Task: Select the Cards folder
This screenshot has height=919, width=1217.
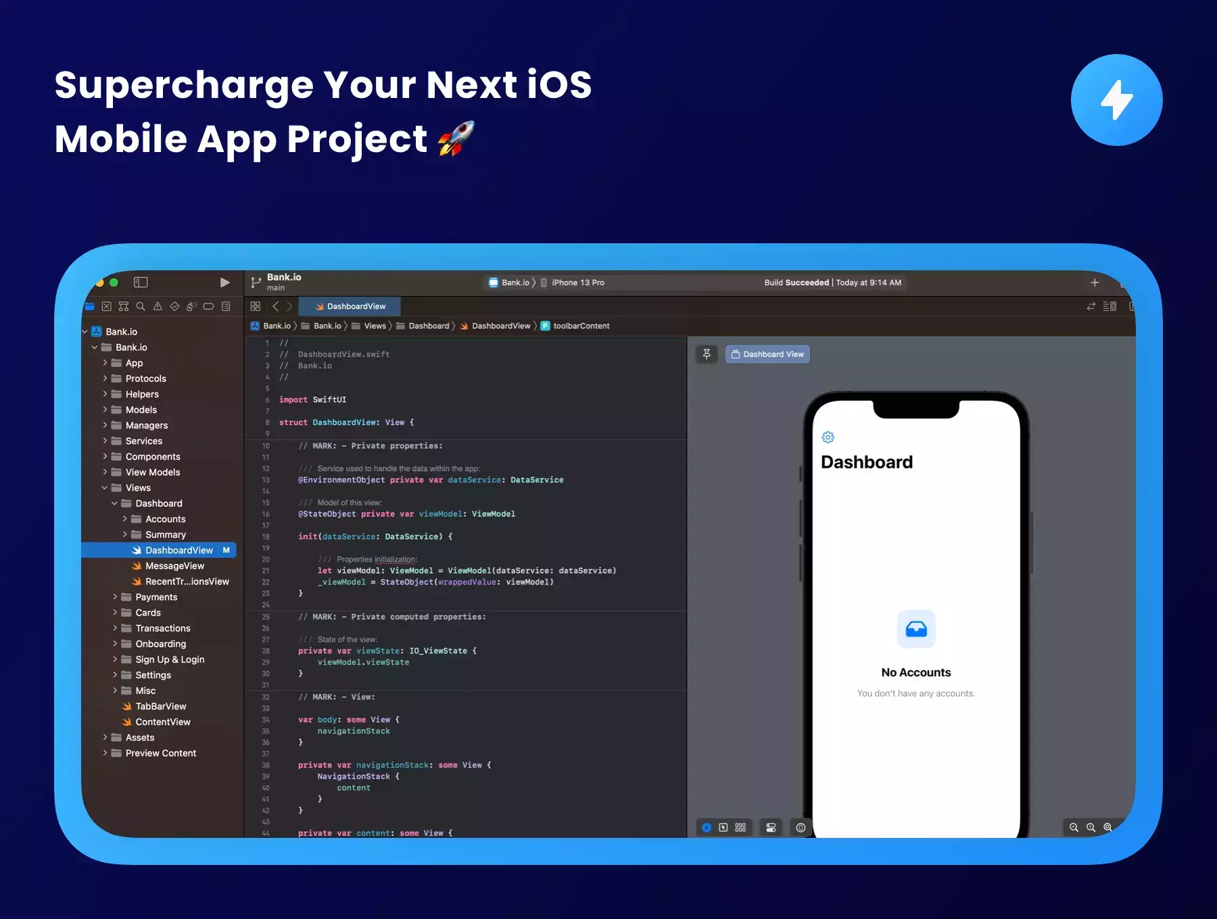Action: [x=141, y=612]
